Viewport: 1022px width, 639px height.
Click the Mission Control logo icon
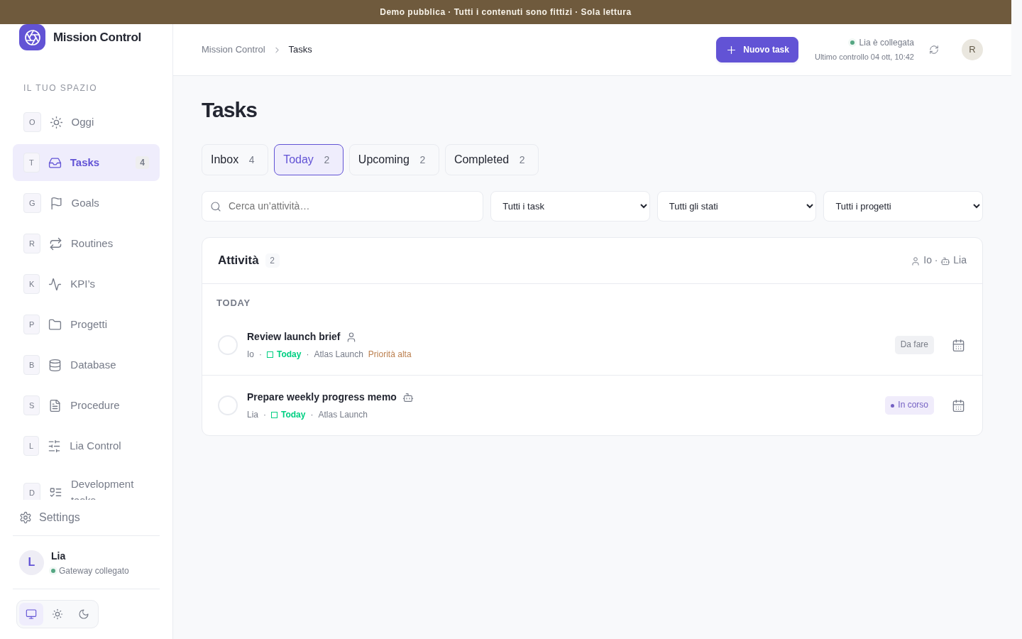(32, 37)
